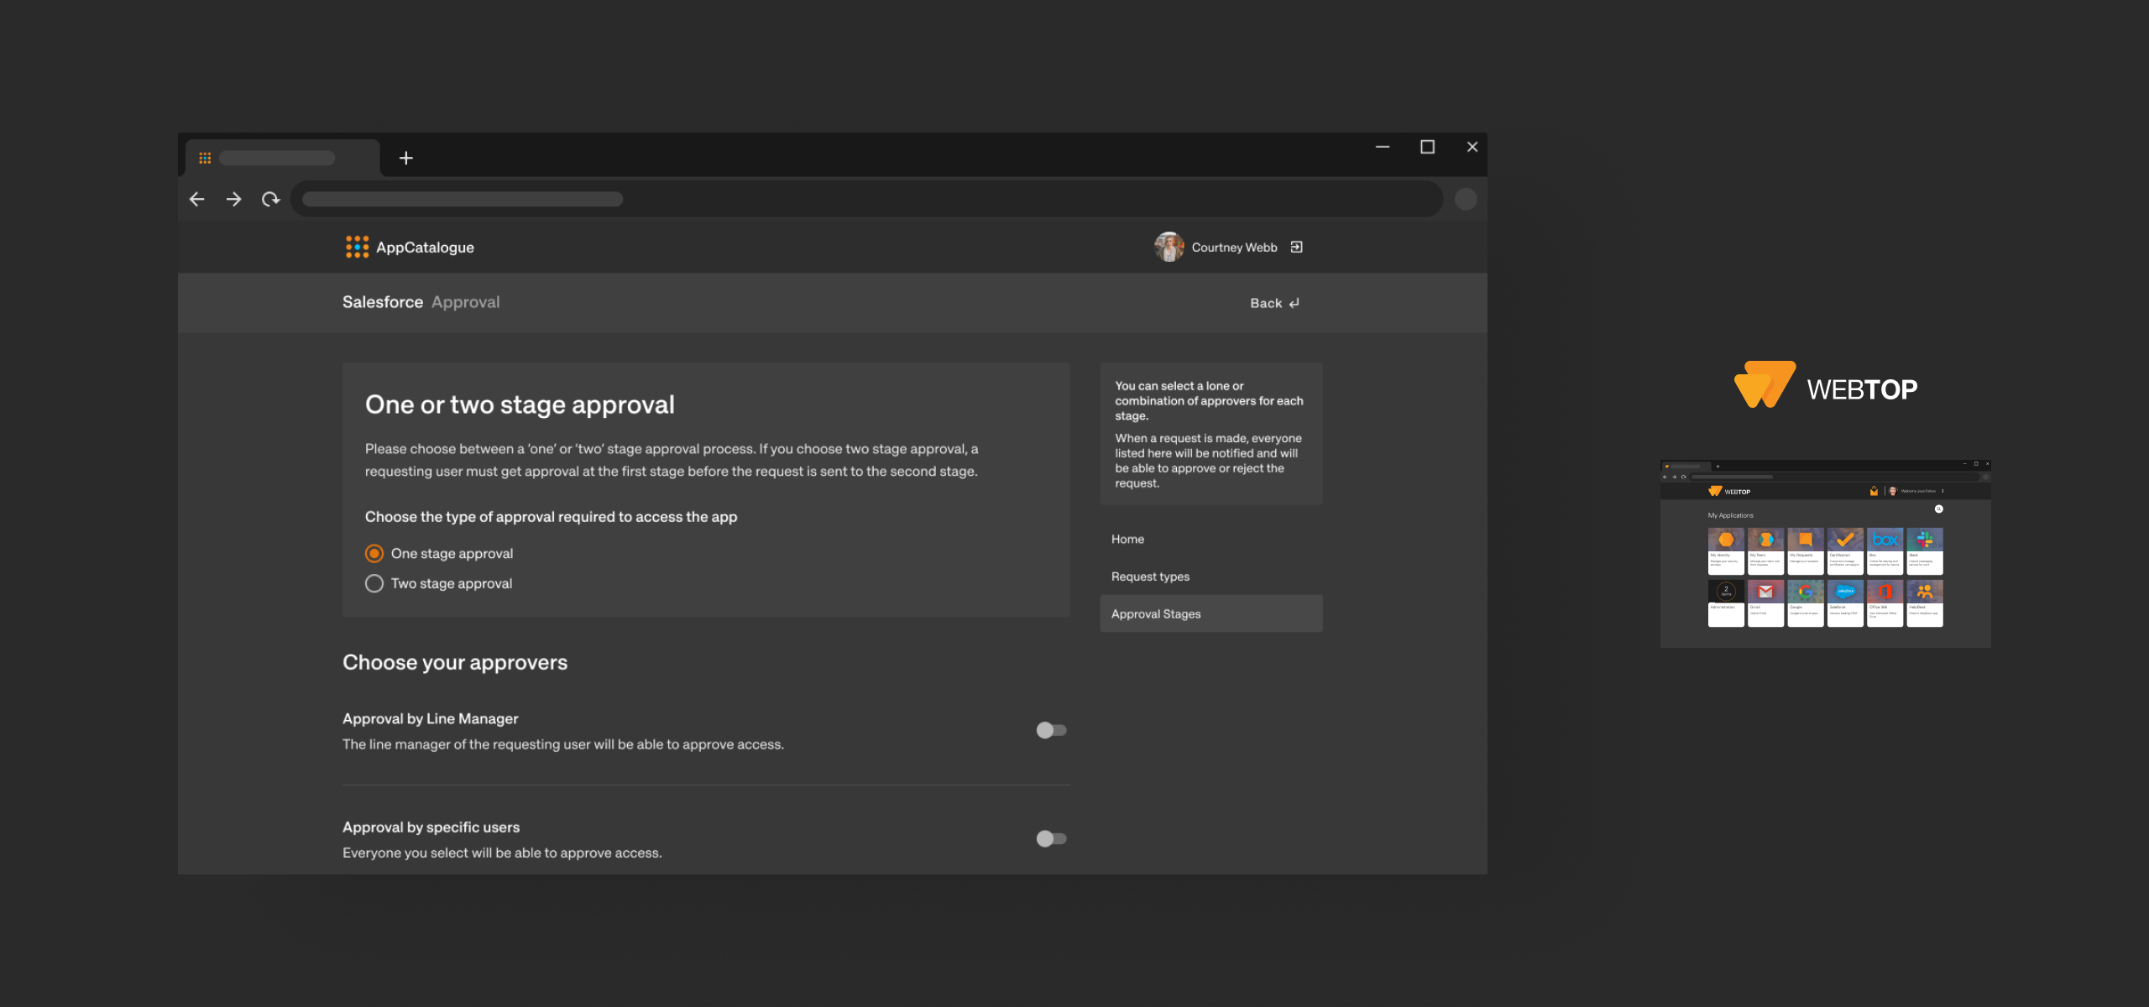This screenshot has height=1007, width=2149.
Task: Click the large WEBTOP orange logo
Action: [x=1765, y=385]
